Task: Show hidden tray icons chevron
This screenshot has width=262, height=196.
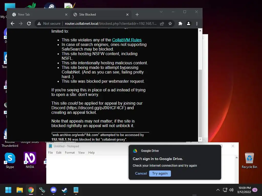Action: (218, 190)
